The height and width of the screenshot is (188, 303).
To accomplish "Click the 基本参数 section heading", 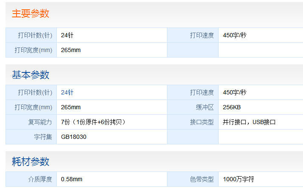I will [31, 75].
